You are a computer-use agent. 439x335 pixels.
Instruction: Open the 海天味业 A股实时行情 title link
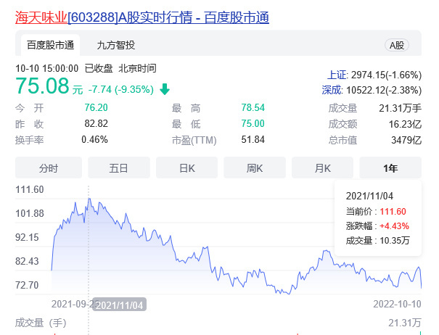click(142, 16)
